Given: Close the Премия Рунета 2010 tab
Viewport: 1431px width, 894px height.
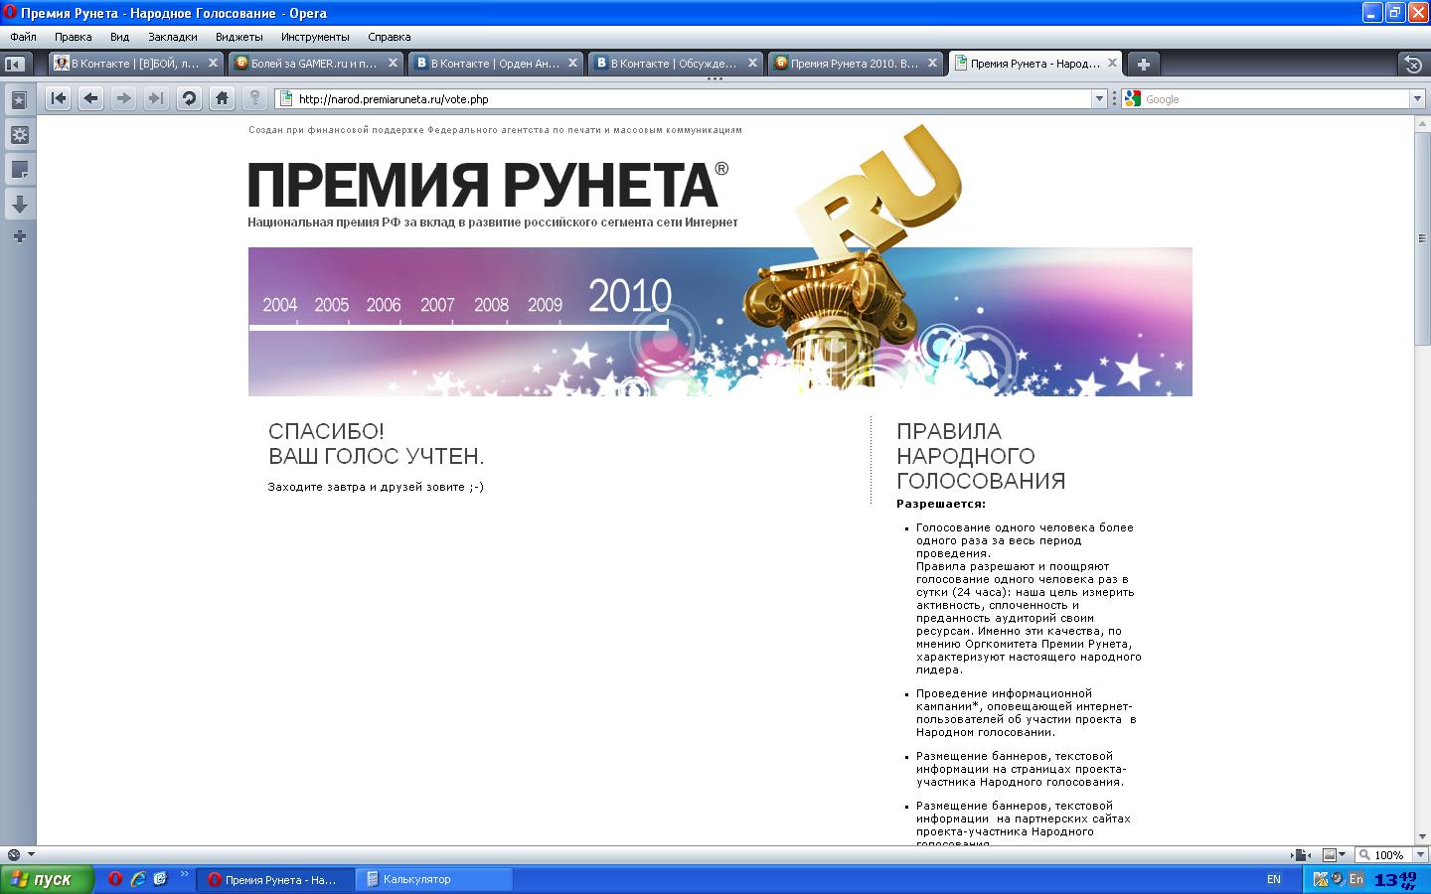Looking at the screenshot, I should [932, 64].
